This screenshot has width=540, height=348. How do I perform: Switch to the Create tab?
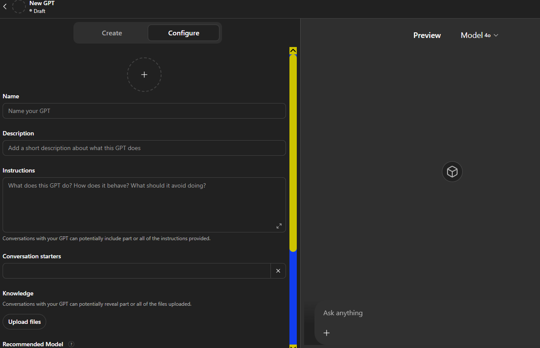[112, 33]
